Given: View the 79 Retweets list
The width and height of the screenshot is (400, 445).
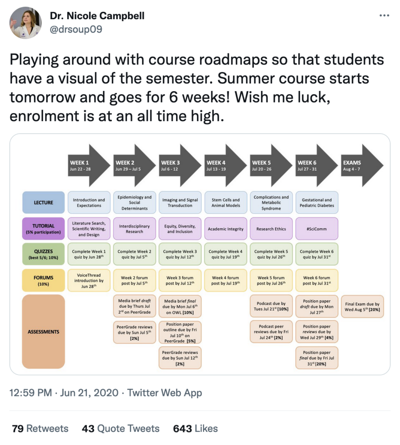Looking at the screenshot, I should point(40,428).
